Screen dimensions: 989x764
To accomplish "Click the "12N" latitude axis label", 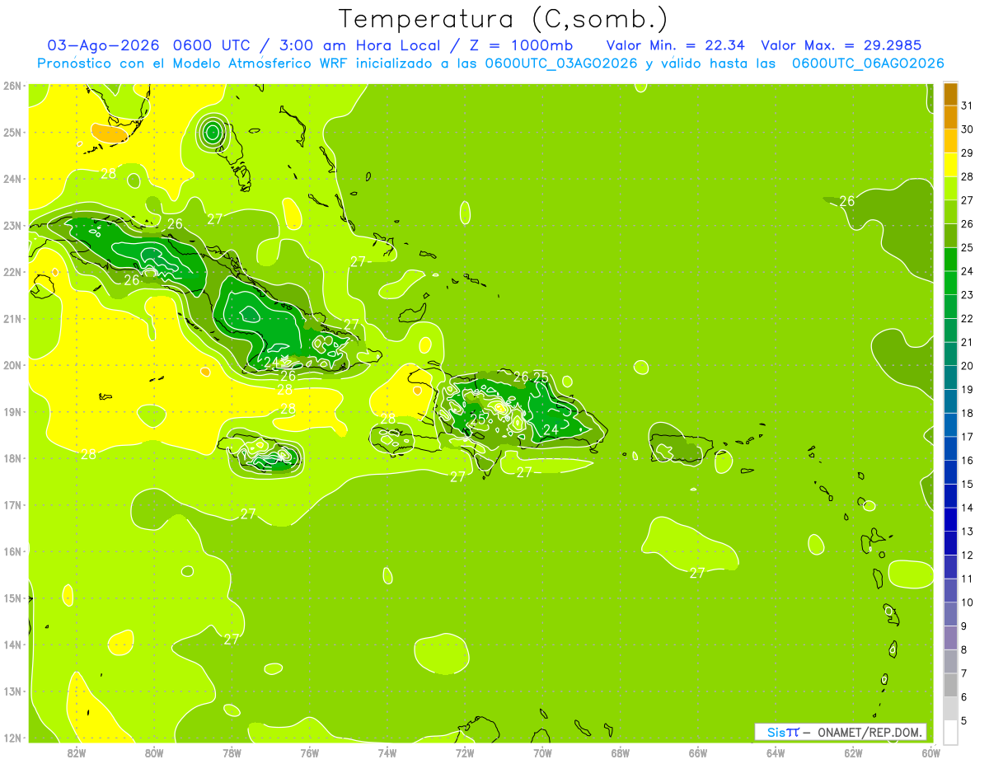I will point(12,737).
